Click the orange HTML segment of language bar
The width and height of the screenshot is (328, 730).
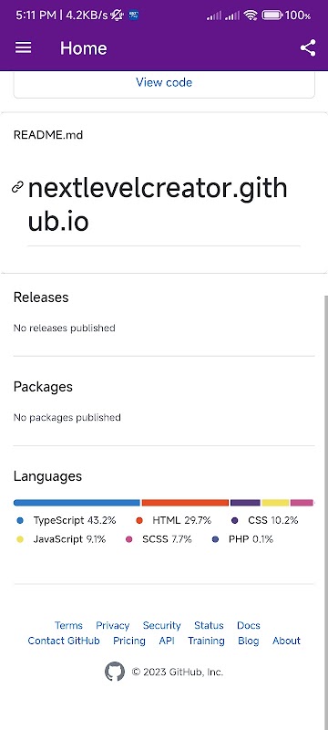(185, 503)
